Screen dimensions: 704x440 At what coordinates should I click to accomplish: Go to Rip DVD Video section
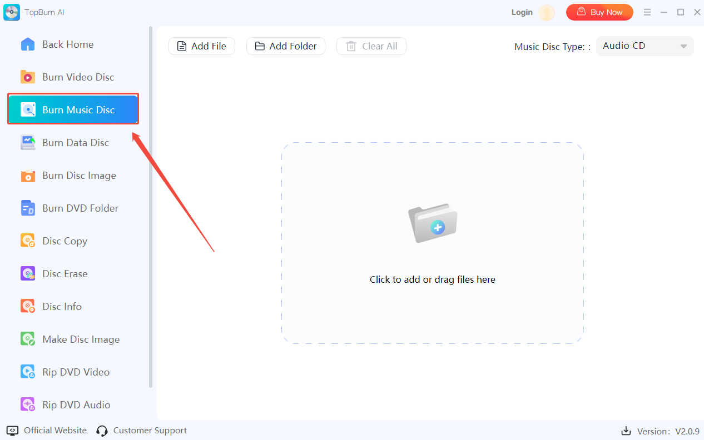click(76, 372)
